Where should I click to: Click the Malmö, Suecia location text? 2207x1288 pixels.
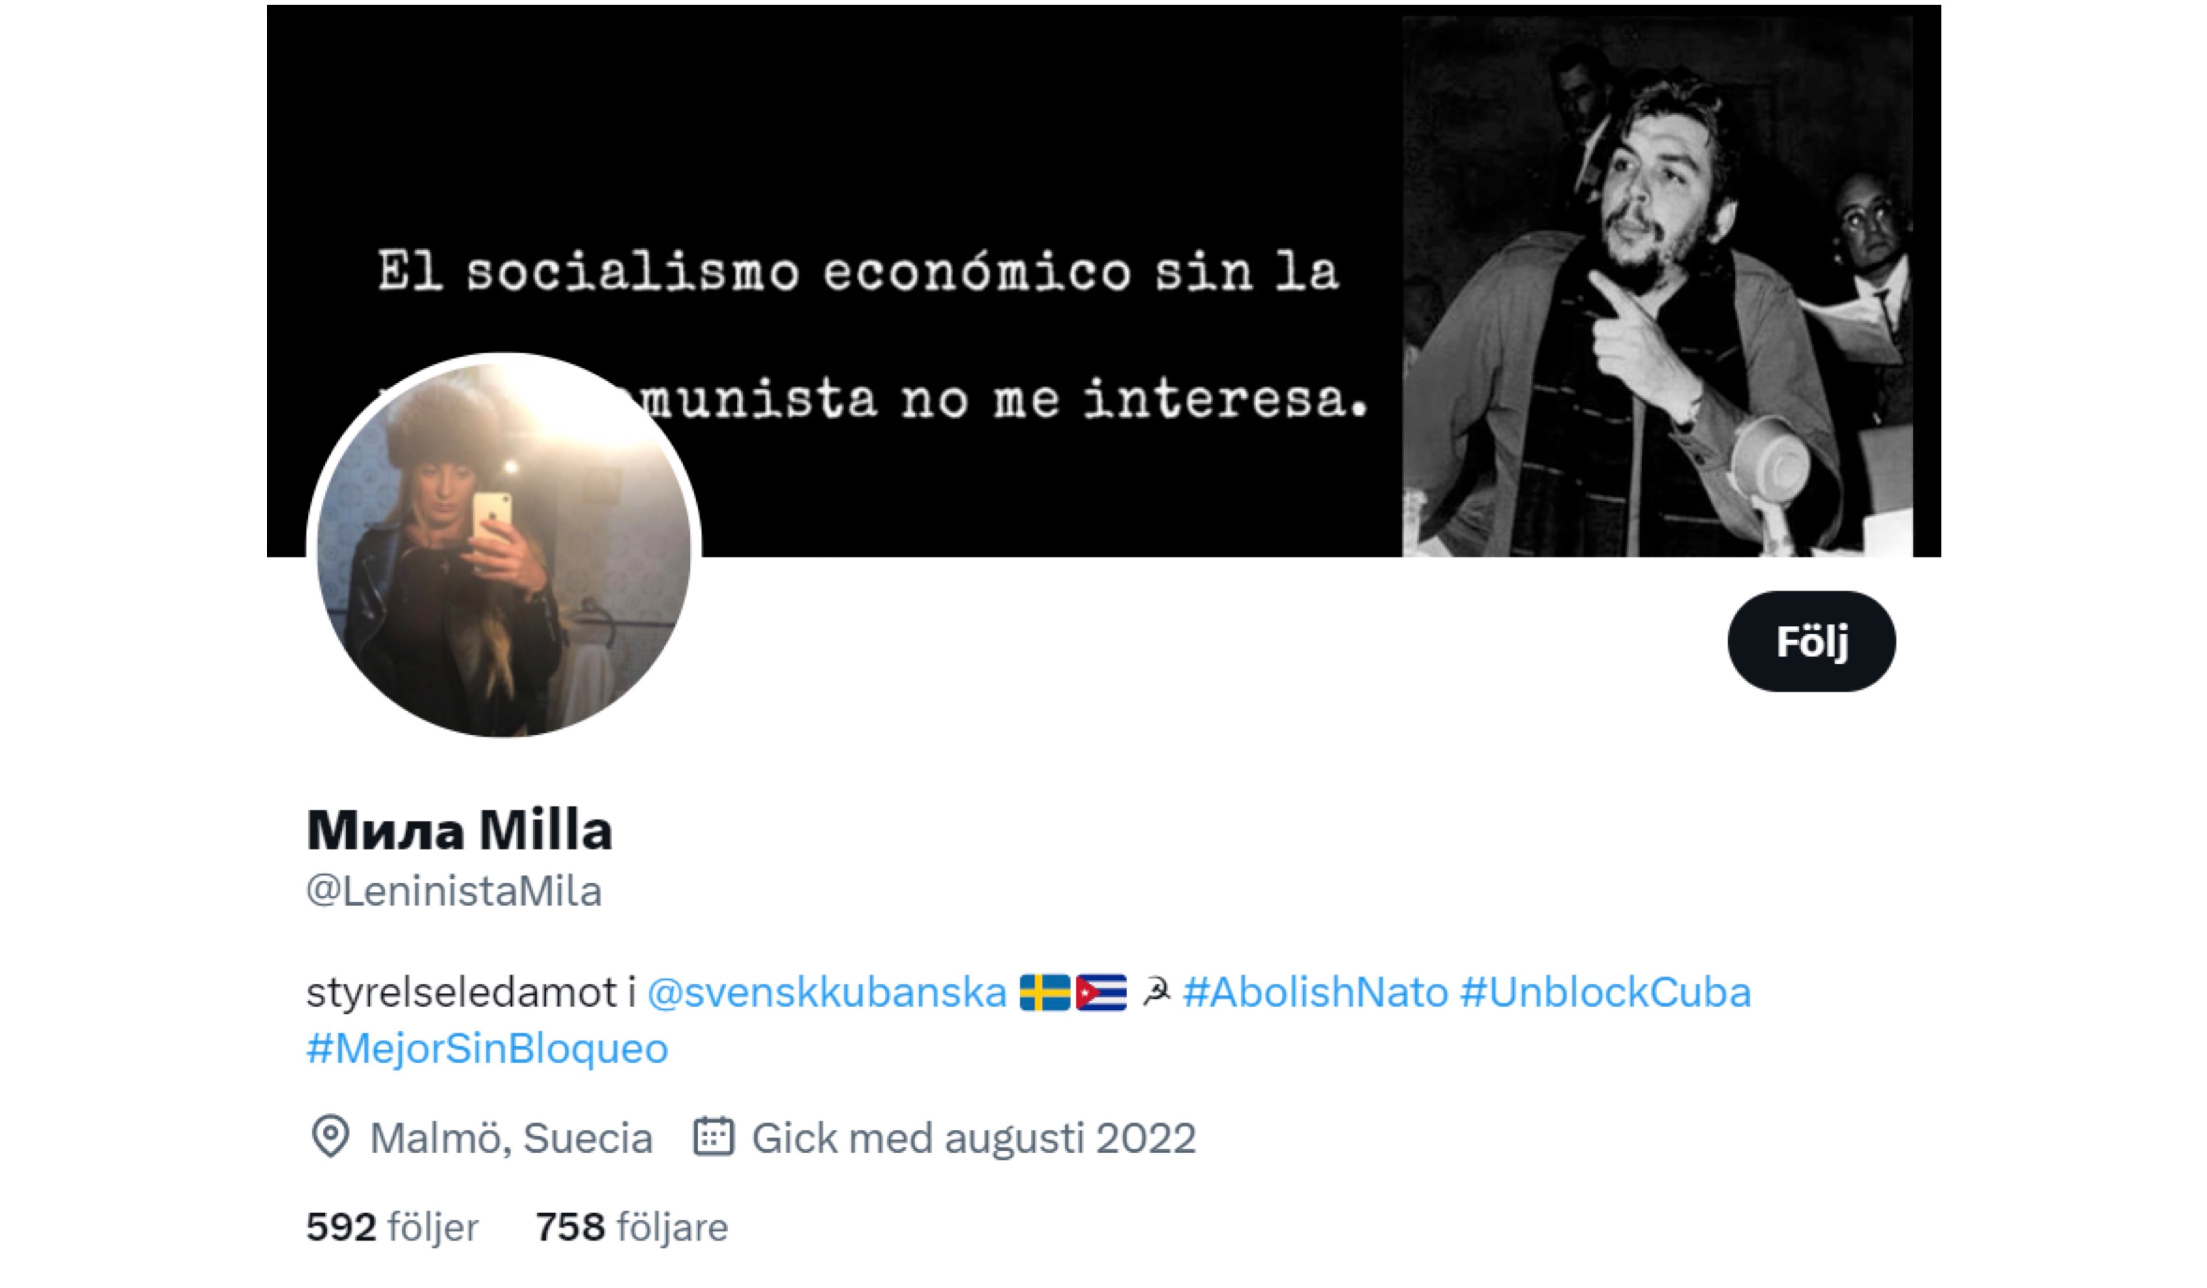pos(511,1138)
